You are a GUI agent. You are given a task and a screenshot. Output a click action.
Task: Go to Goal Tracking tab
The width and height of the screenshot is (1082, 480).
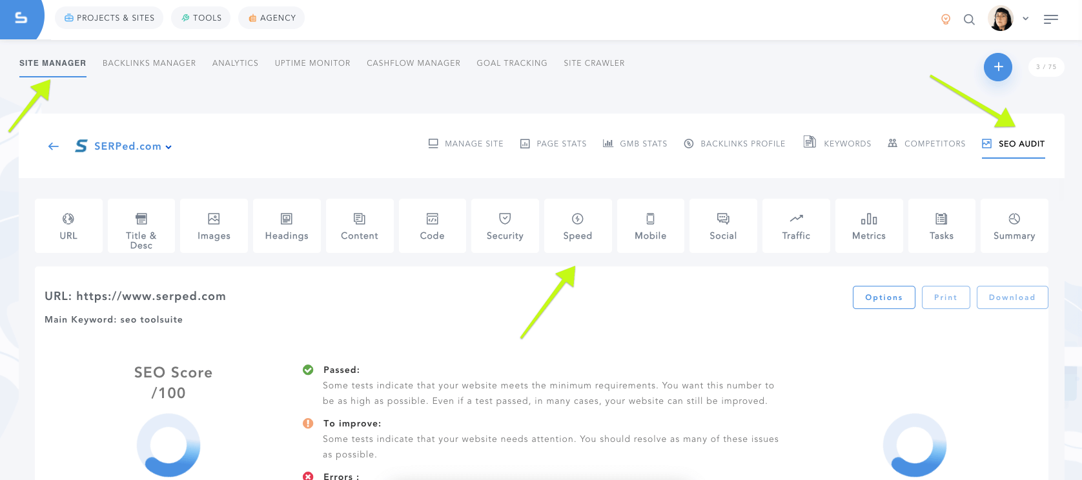point(512,63)
